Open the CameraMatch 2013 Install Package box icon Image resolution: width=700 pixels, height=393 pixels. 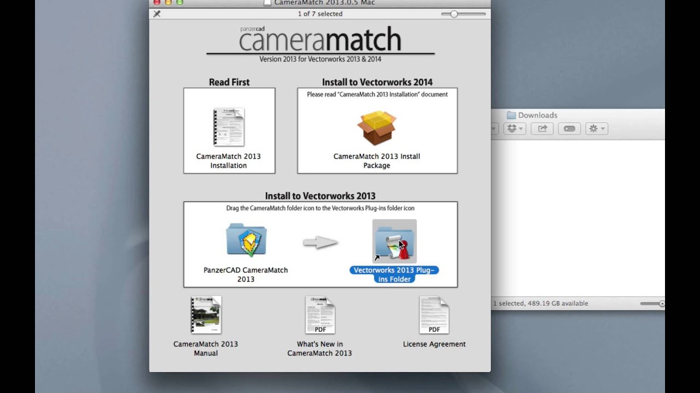tap(377, 128)
